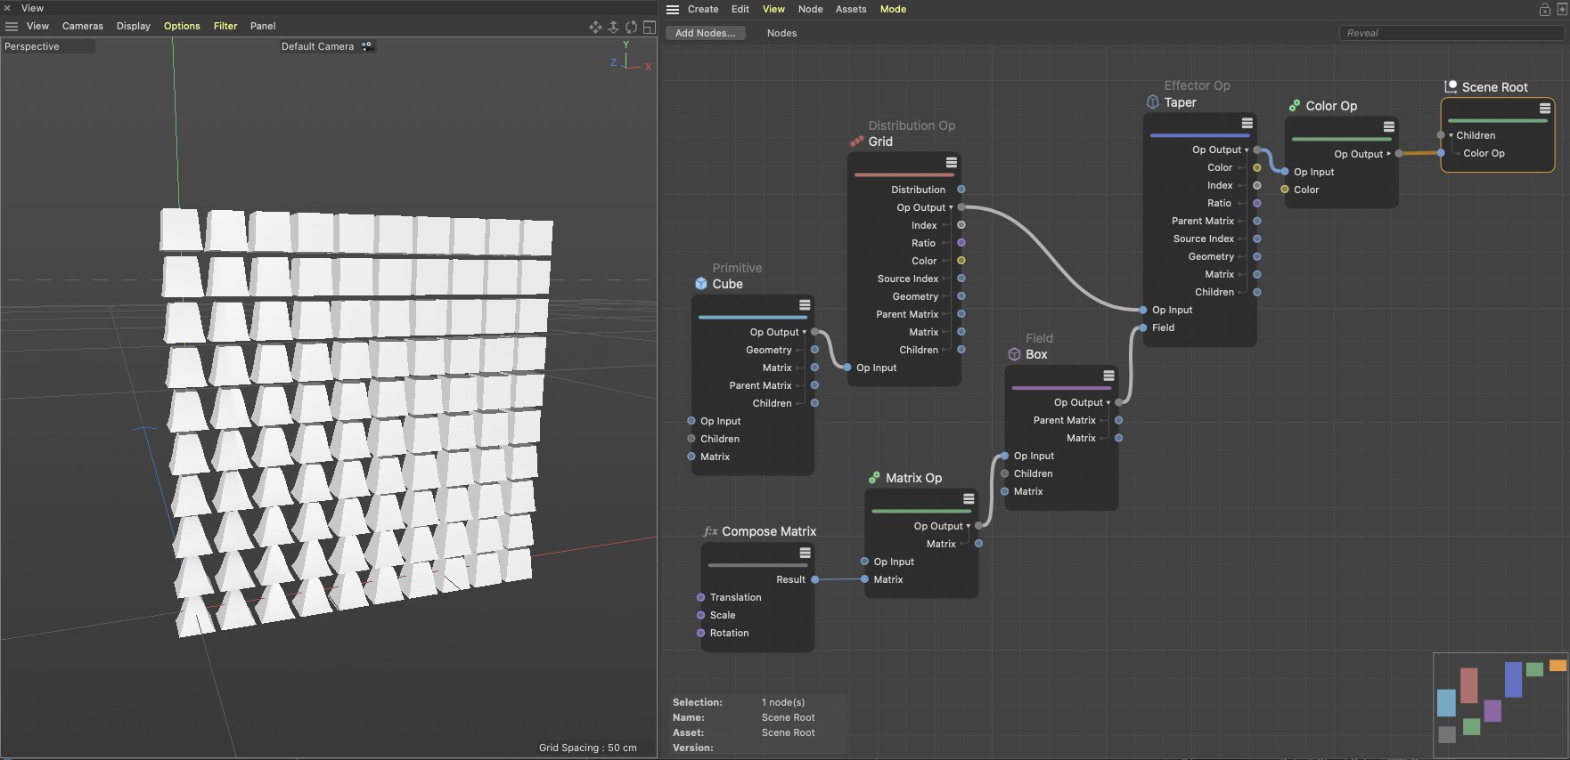
Task: Open the node editor hamburger menu
Action: click(x=673, y=10)
